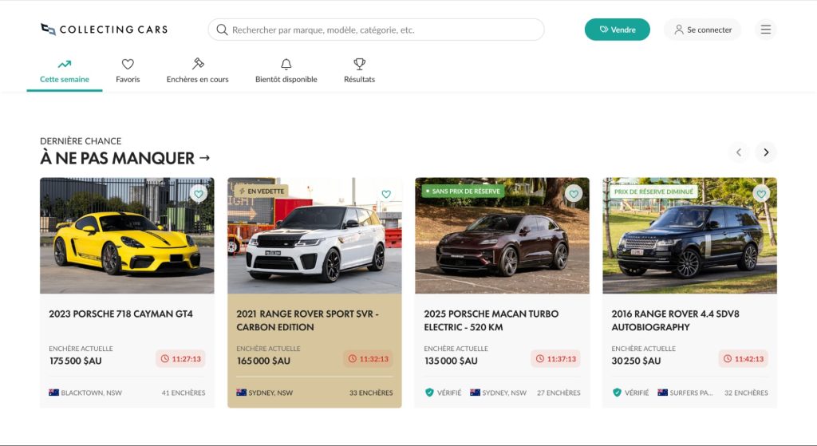
Task: Show previous carousel listings arrow
Action: tap(738, 152)
